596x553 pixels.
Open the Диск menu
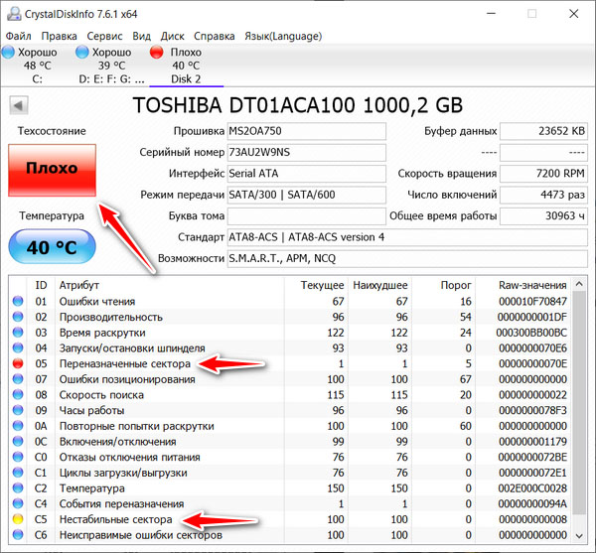tap(172, 36)
